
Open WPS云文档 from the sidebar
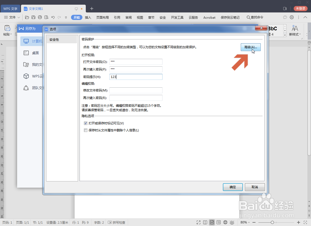(26, 76)
